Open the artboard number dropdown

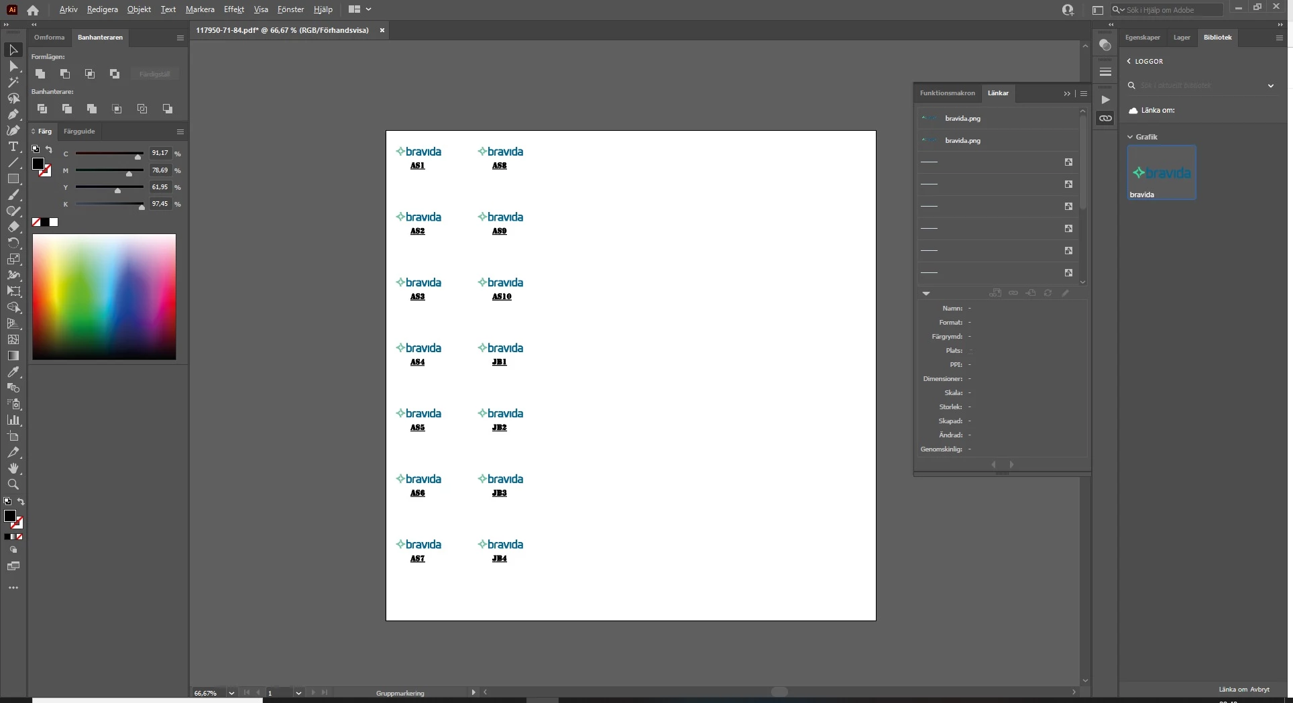click(298, 693)
